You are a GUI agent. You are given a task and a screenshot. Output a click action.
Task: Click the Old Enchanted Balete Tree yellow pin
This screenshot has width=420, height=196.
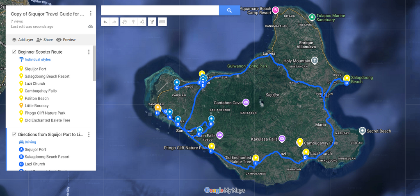click(256, 158)
